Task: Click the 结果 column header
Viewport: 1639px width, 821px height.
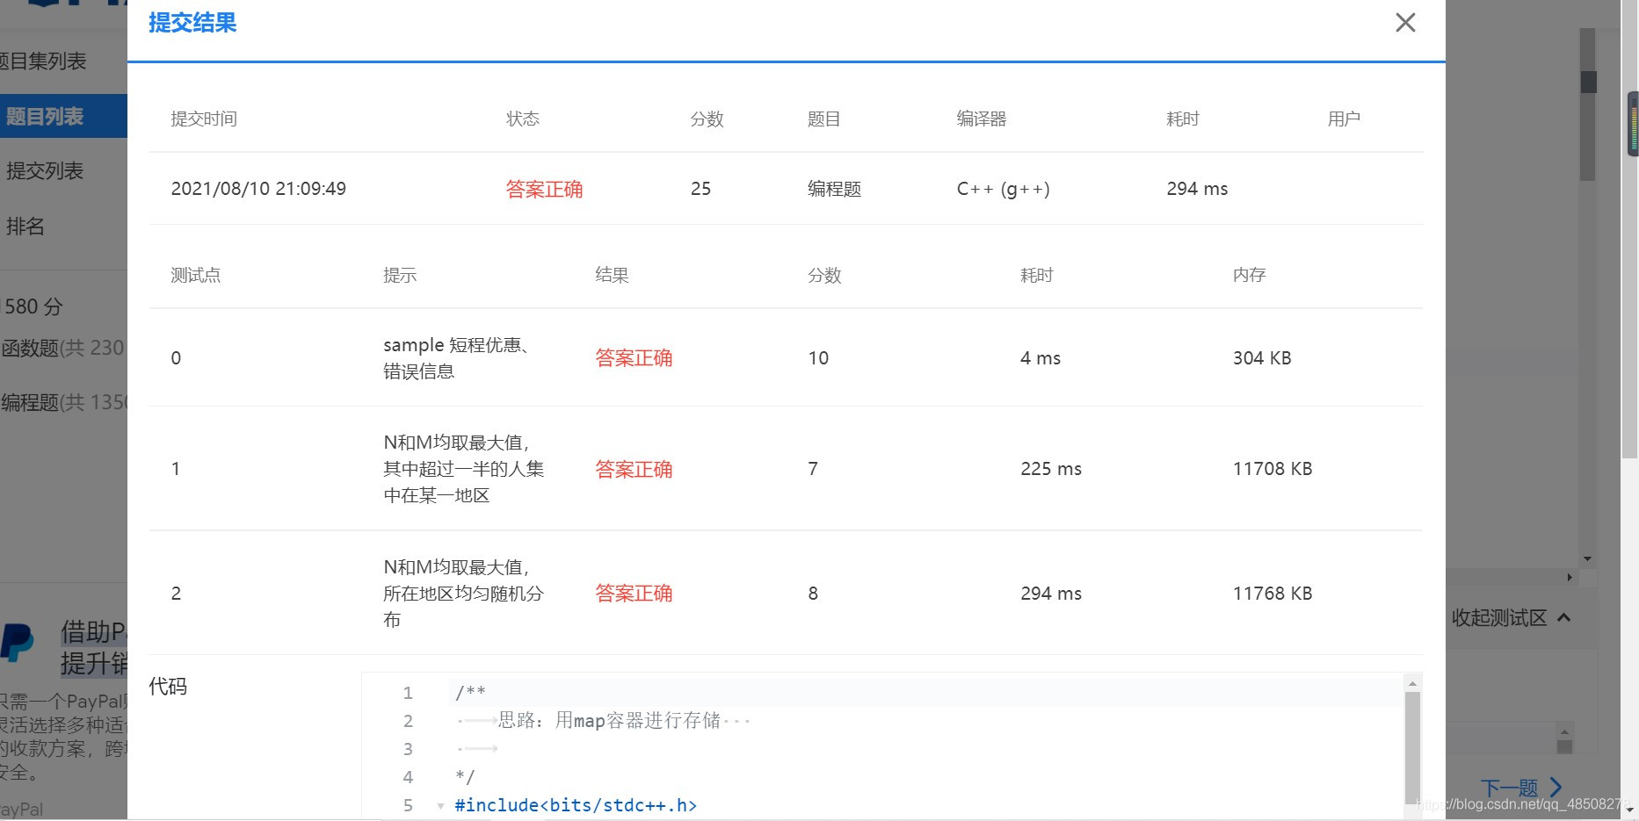Action: (x=612, y=275)
